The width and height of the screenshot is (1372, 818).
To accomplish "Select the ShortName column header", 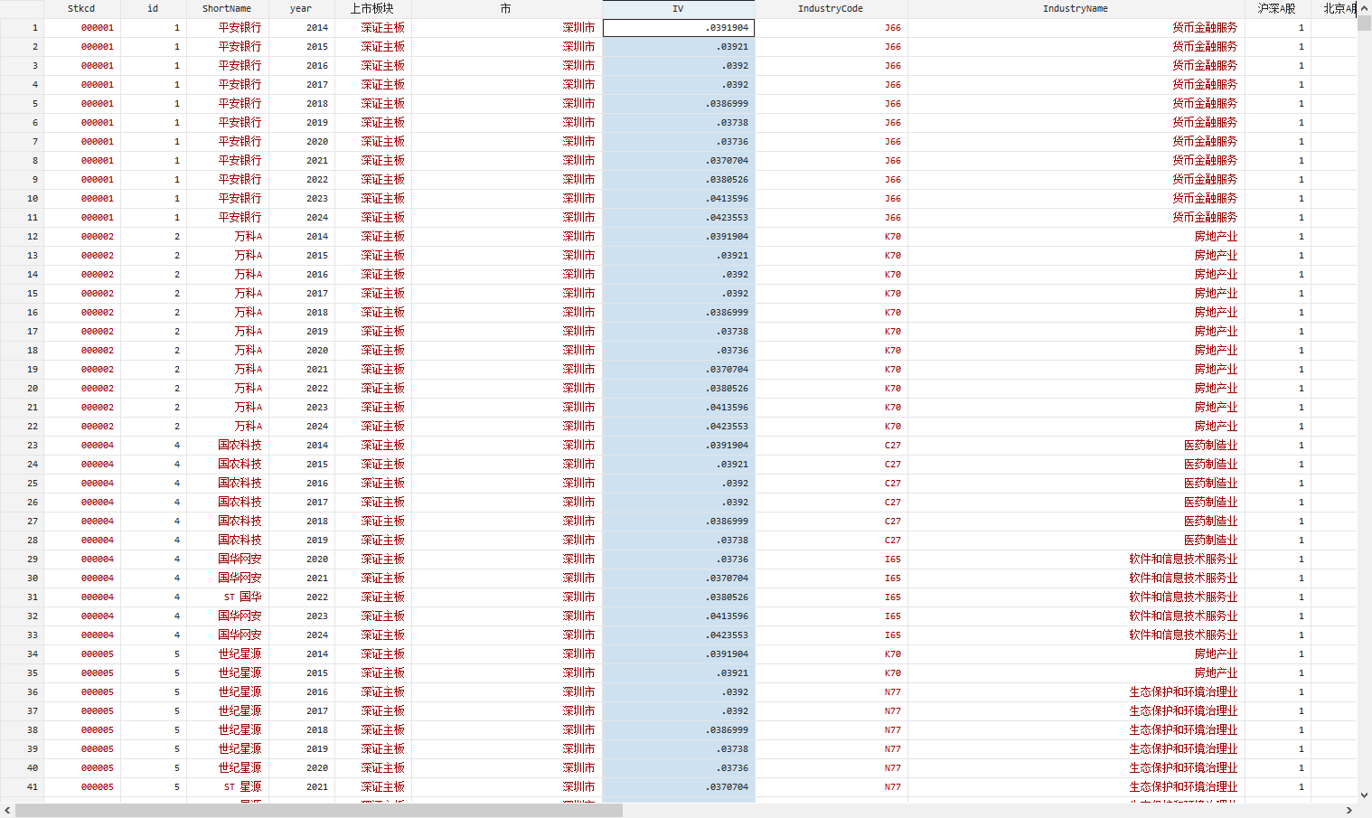I will point(227,8).
